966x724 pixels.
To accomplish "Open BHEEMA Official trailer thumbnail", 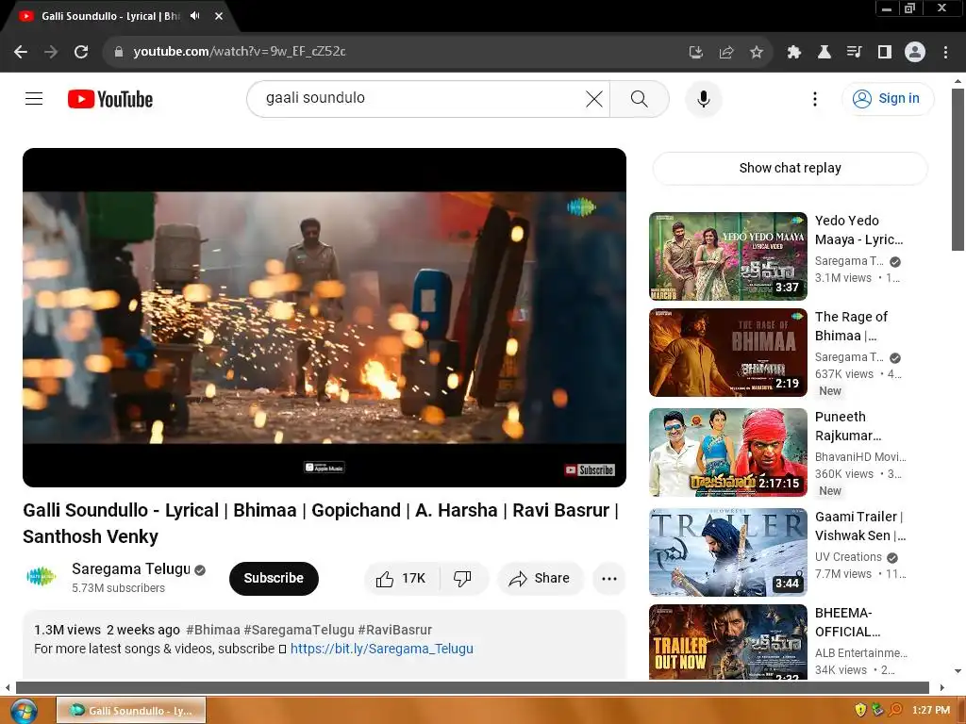I will point(728,642).
